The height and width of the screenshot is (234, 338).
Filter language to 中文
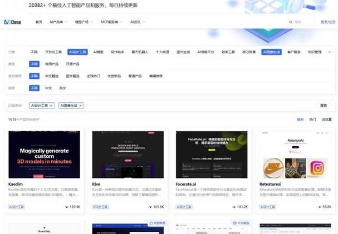click(48, 88)
